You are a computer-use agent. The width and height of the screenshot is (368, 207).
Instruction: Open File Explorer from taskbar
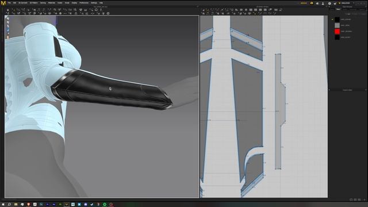(16, 205)
